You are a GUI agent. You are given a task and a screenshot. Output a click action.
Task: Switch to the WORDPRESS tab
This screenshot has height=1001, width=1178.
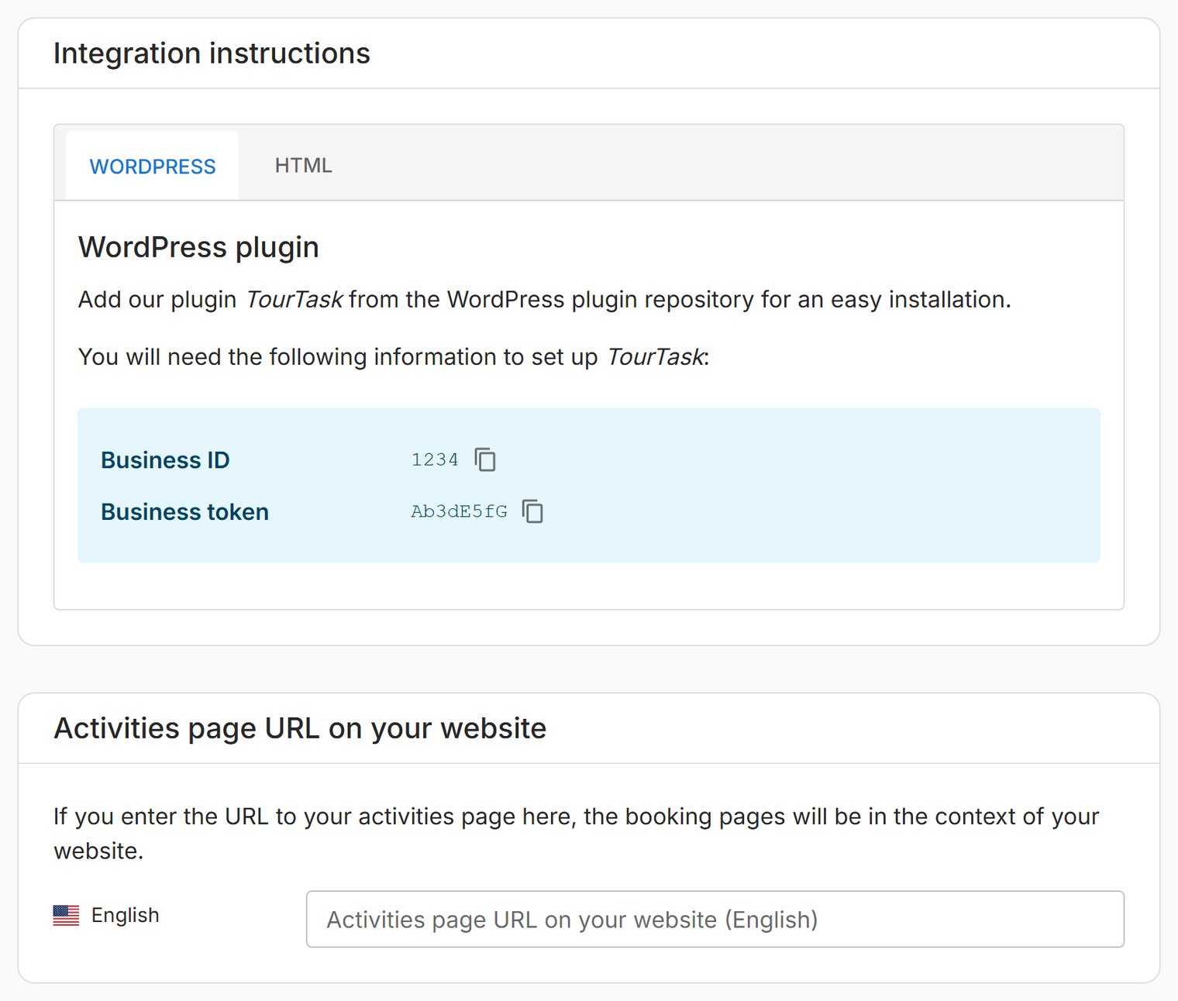(153, 166)
